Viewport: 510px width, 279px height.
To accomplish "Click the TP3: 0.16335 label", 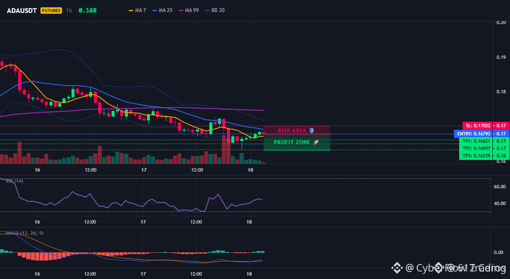I will (x=476, y=156).
